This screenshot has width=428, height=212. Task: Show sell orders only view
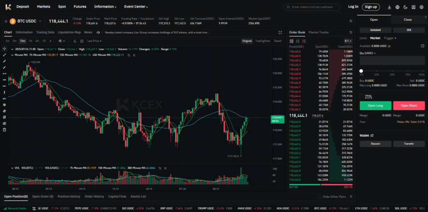[304, 41]
